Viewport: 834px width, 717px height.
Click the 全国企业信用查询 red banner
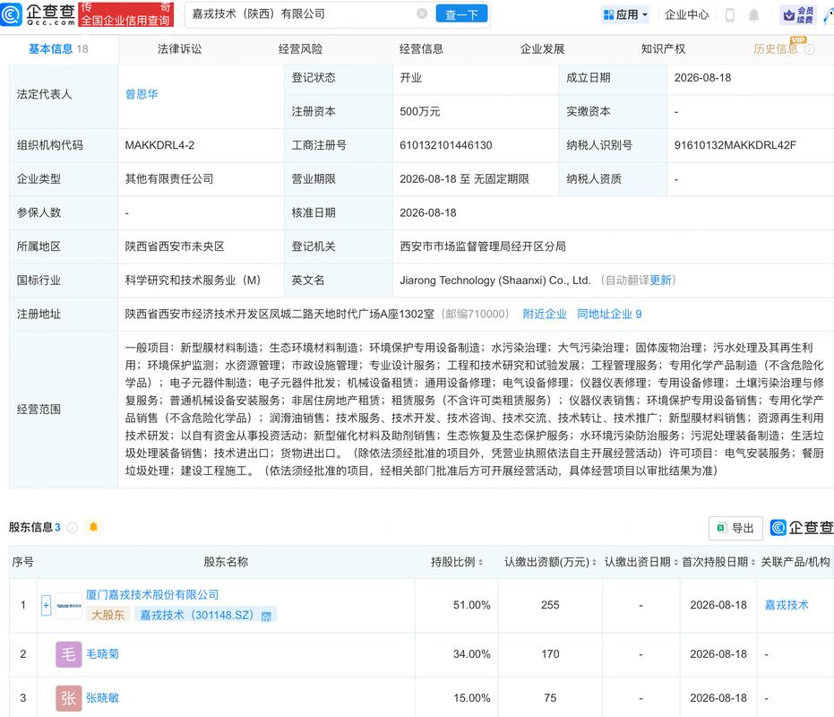click(126, 14)
